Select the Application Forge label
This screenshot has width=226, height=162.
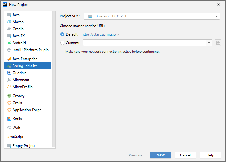coord(27,110)
